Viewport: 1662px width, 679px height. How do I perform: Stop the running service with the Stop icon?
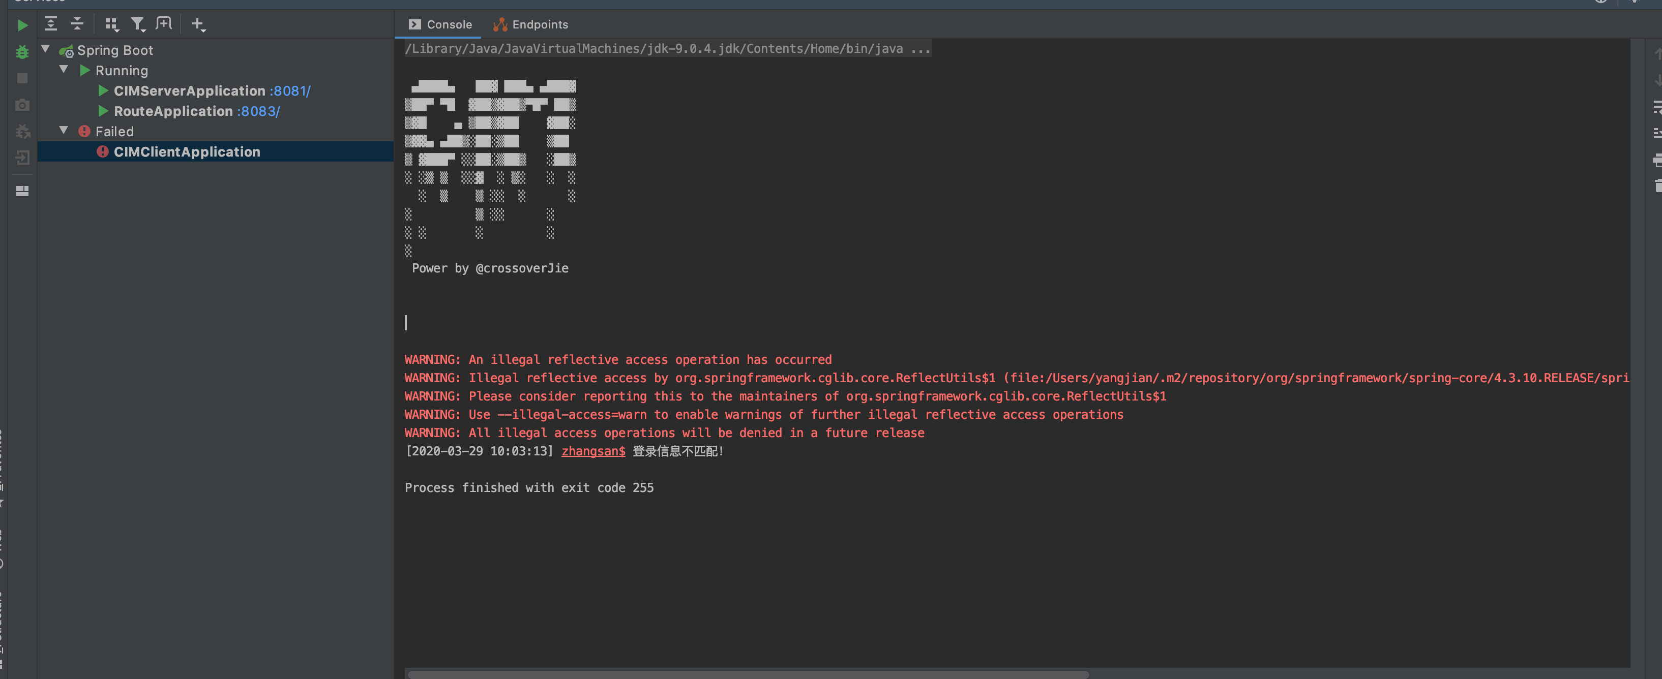click(x=22, y=78)
